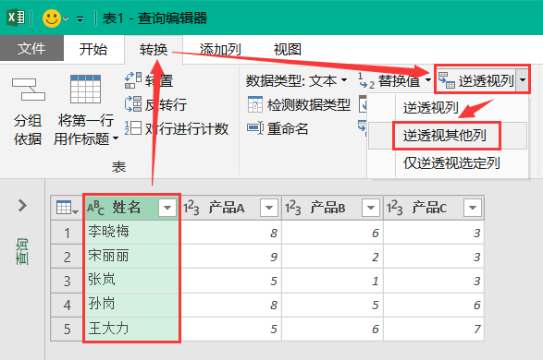Click the table corner menu icon
543x360 pixels.
point(67,208)
